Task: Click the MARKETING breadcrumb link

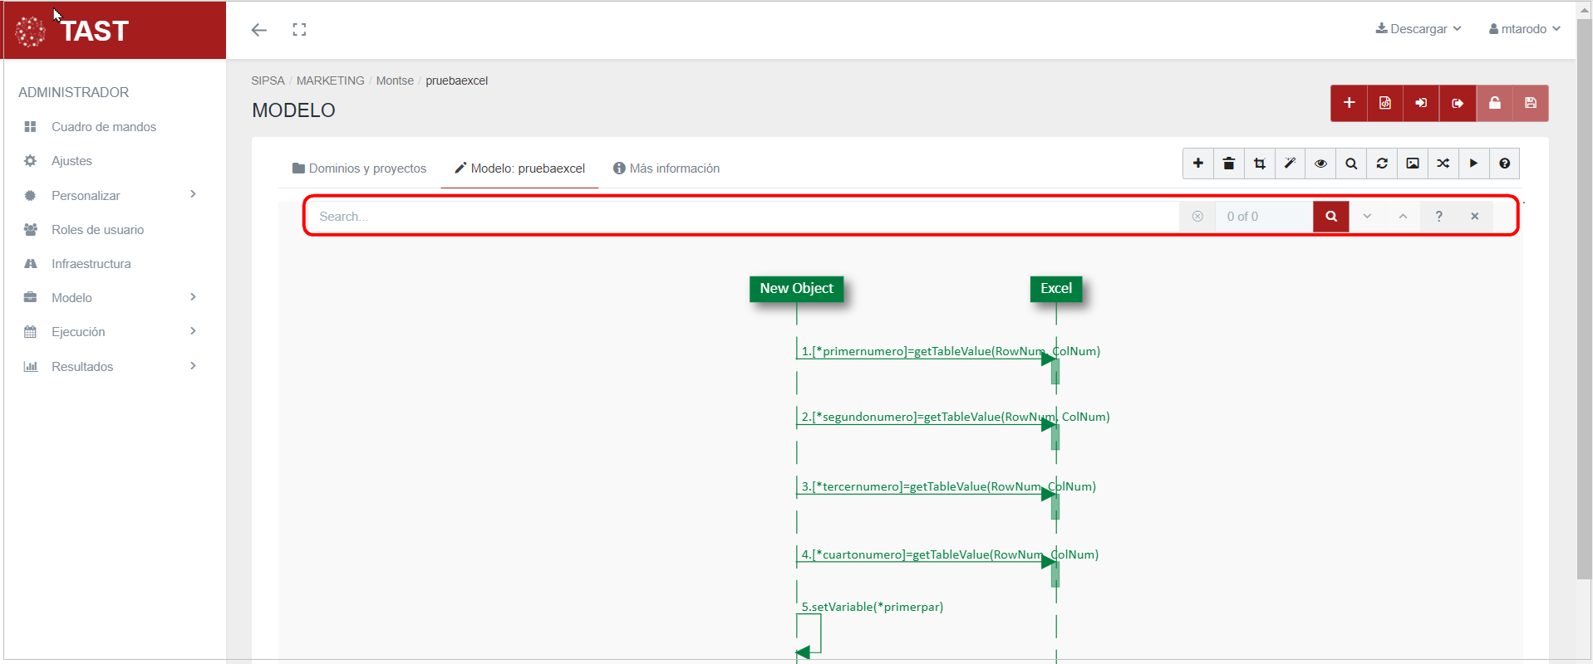Action: 330,81
